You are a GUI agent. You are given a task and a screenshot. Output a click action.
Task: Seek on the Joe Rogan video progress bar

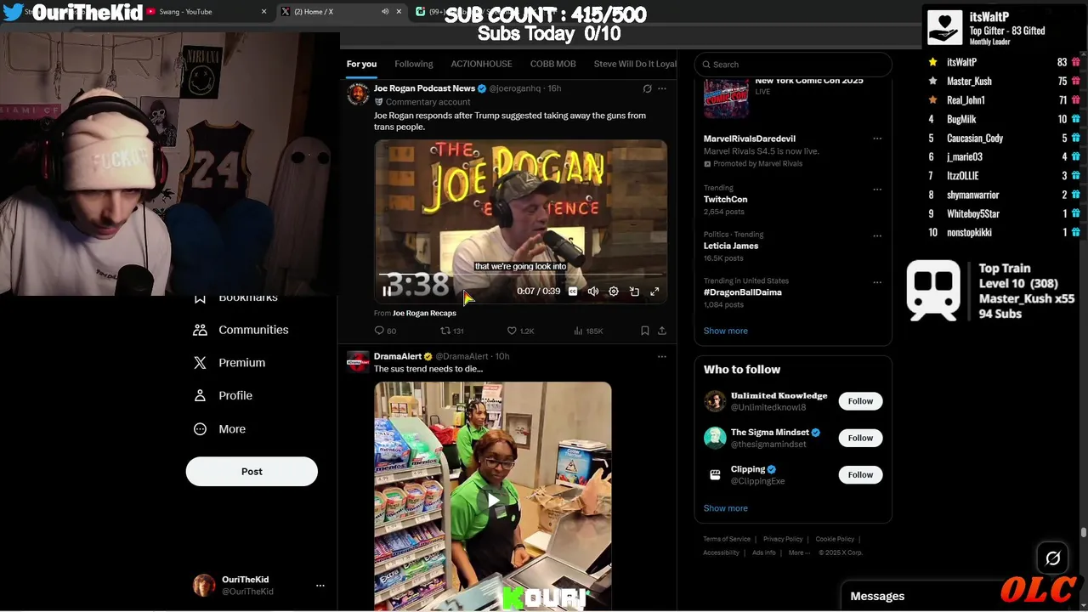(x=520, y=275)
